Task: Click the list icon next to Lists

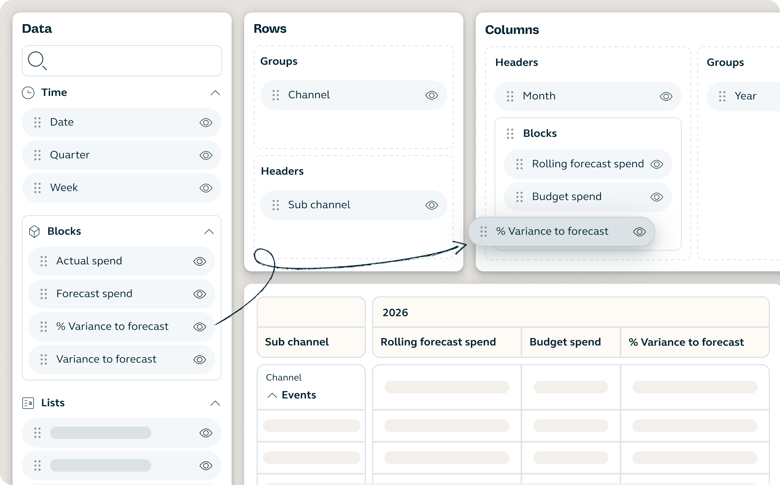Action: 28,403
